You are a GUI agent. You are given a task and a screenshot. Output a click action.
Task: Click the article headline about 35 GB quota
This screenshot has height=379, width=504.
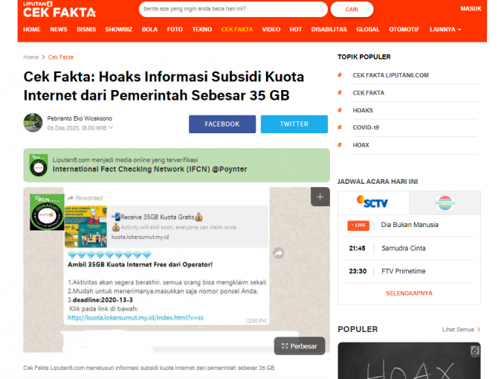[164, 86]
